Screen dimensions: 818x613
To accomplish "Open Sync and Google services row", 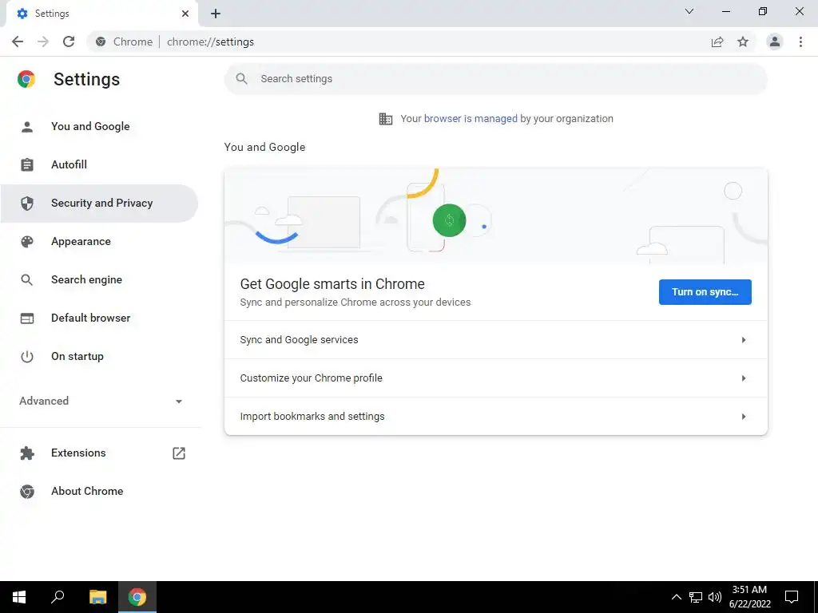I will point(495,340).
